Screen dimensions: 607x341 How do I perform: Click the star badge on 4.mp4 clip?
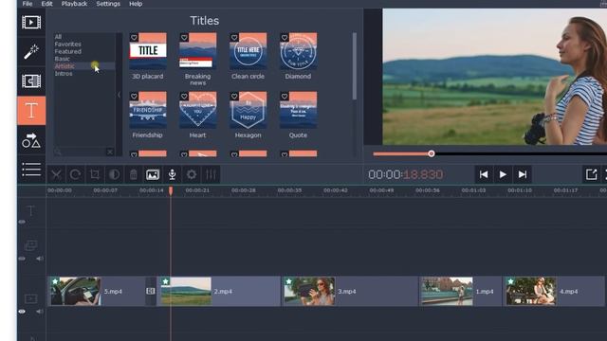click(510, 281)
